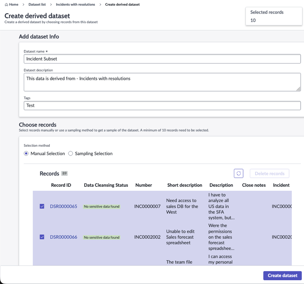
Task: Open record DSR0000066 link
Action: point(63,237)
